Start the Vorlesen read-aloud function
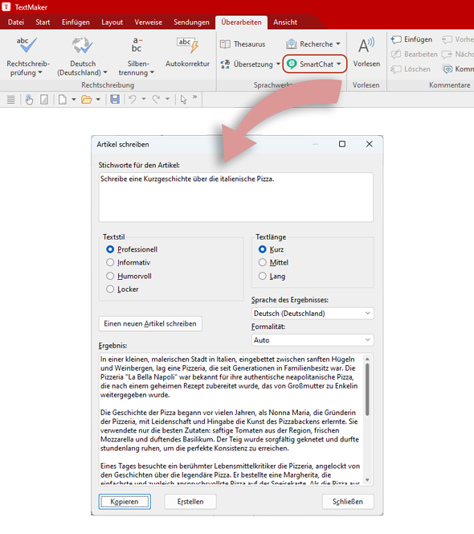Image resolution: width=474 pixels, height=534 pixels. click(x=366, y=52)
